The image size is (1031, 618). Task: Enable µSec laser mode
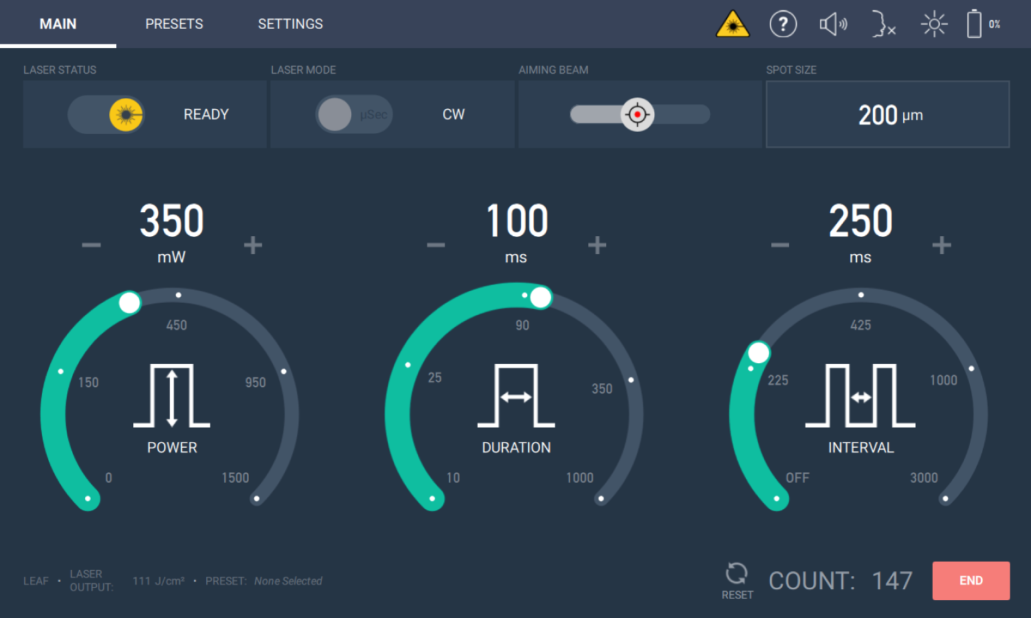pyautogui.click(x=354, y=115)
